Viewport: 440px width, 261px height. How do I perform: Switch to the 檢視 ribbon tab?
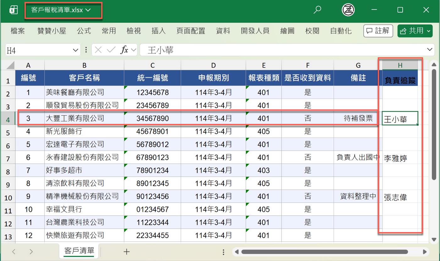134,31
